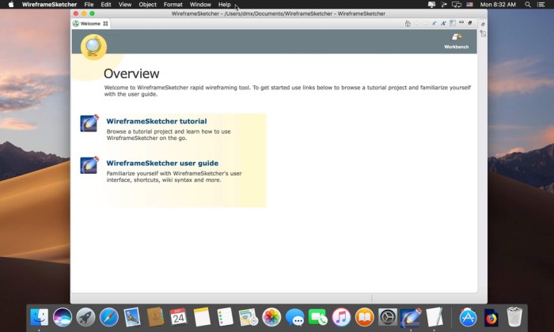This screenshot has height=332, width=554.
Task: Open App Store from the Dock
Action: coord(469,317)
